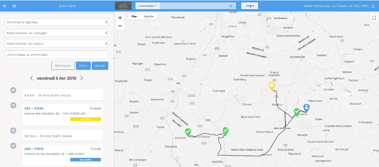This screenshot has height=167, width=379.
Task: Open the Christophe lagneau technician dropdown
Action: 57,22
